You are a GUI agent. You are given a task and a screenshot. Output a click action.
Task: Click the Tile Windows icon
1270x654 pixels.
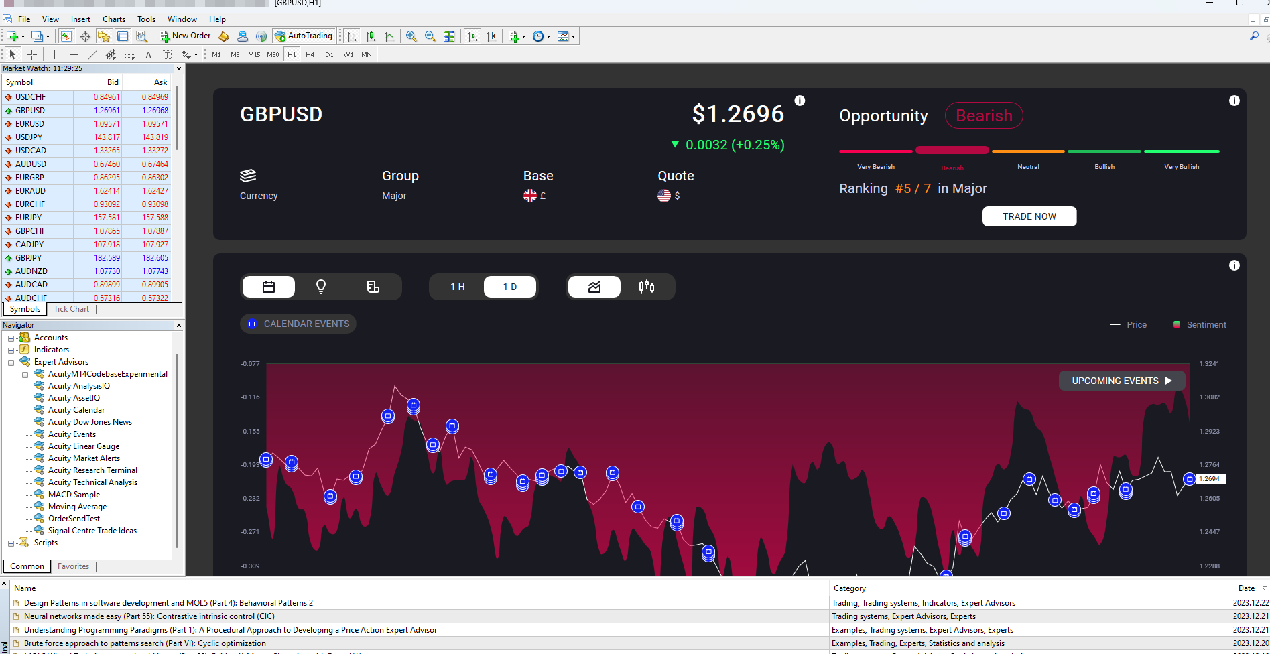tap(448, 36)
